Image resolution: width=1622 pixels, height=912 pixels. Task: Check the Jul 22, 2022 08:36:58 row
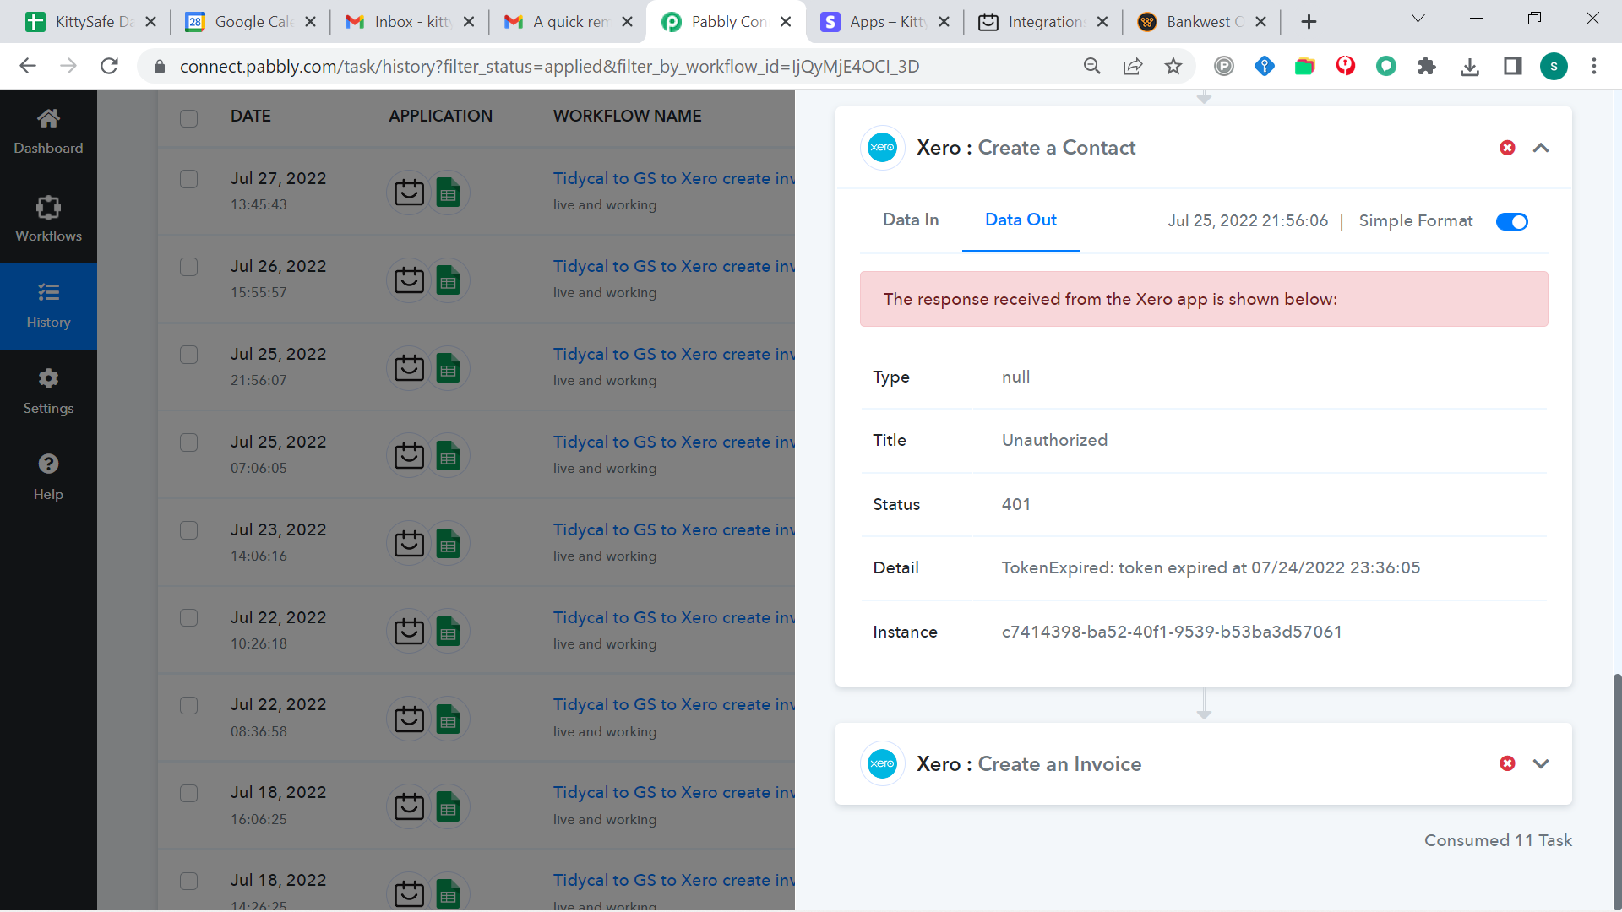coord(188,705)
